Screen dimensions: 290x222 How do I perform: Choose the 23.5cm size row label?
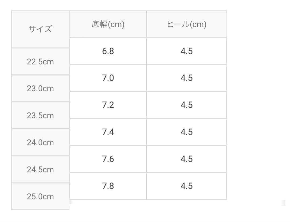(40, 115)
